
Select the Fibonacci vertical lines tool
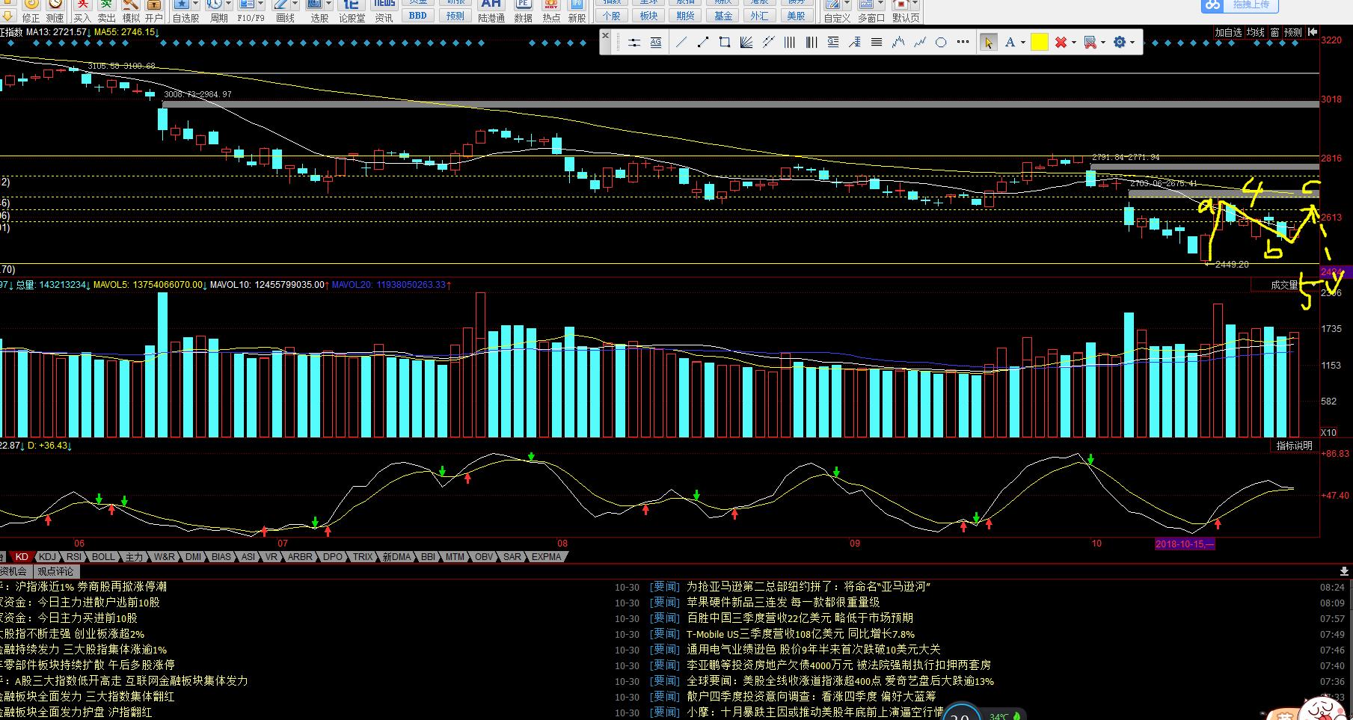point(812,43)
